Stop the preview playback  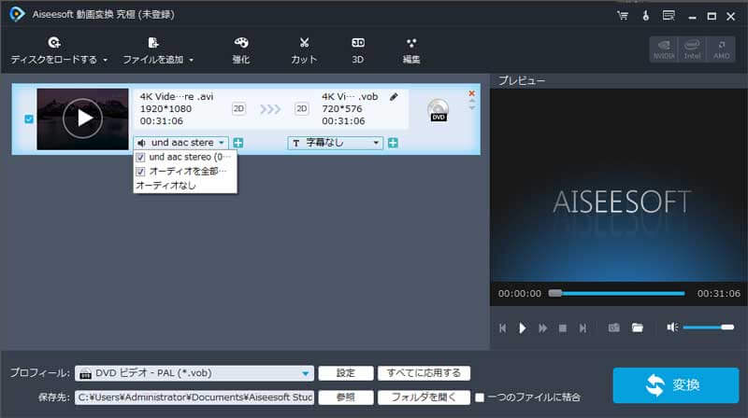coord(563,328)
